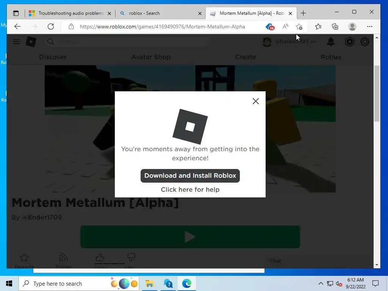Open Microsoft Edge taskbar icon
Image resolution: width=388 pixels, height=291 pixels.
point(187,283)
